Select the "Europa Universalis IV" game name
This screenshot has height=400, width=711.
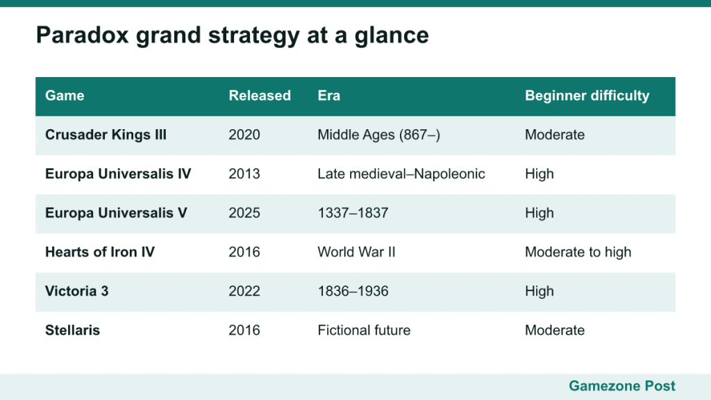click(118, 174)
